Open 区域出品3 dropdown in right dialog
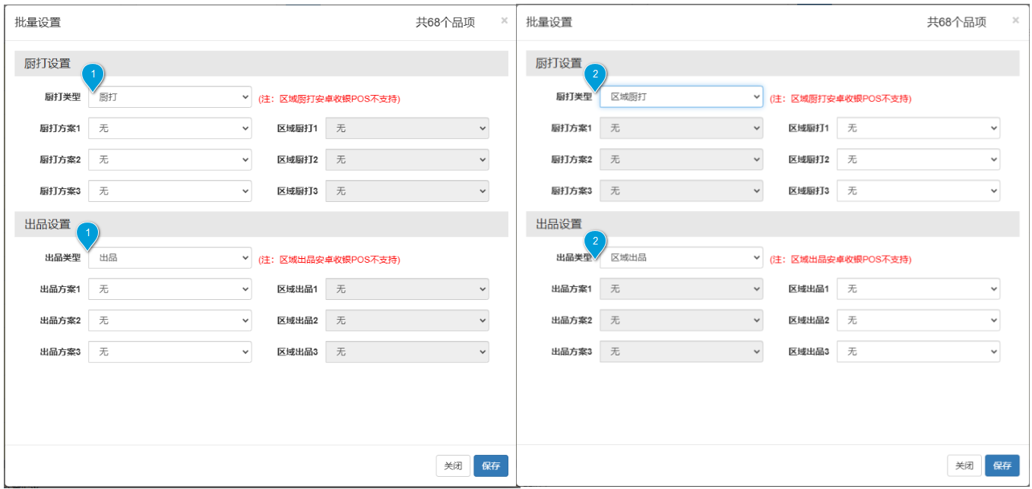 pyautogui.click(x=919, y=352)
